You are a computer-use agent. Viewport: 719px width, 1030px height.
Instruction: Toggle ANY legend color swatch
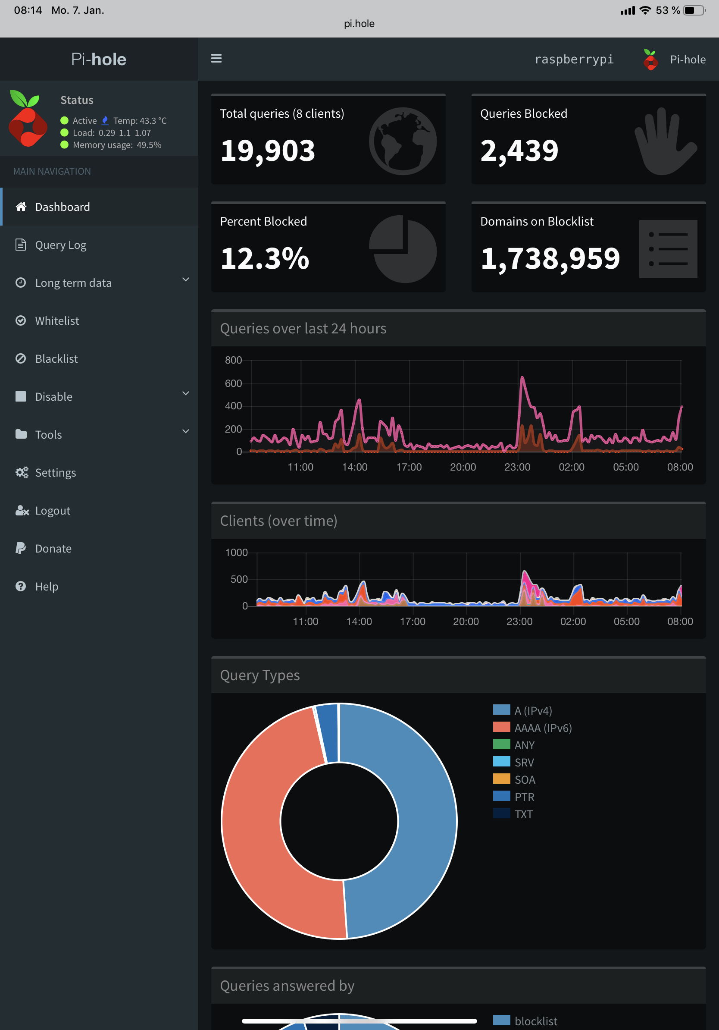[502, 744]
